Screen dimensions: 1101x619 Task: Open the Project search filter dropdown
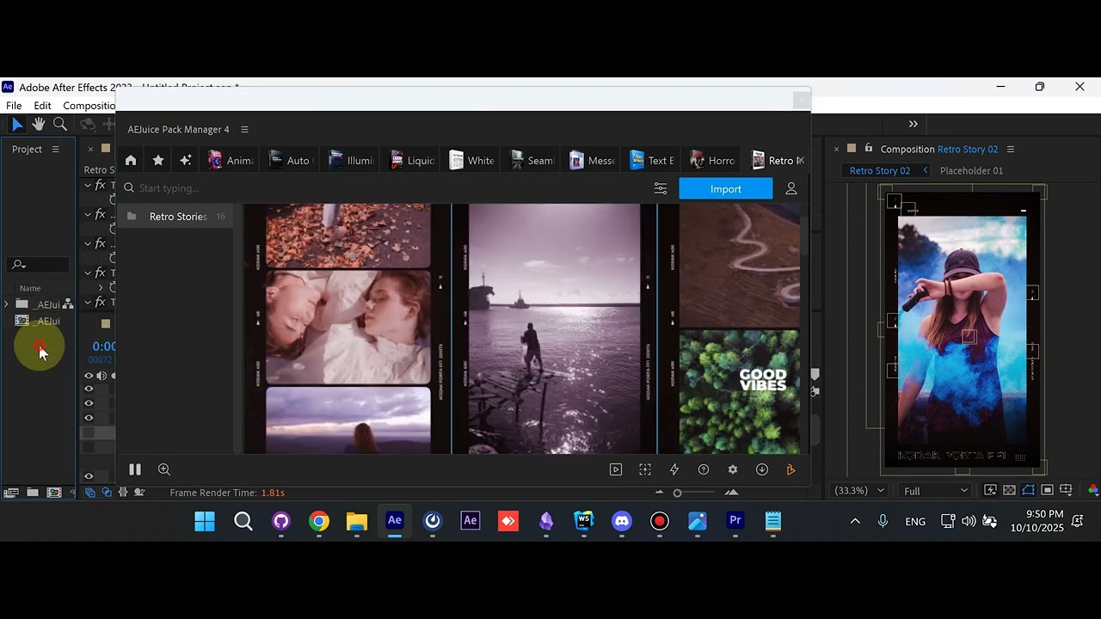click(x=18, y=265)
